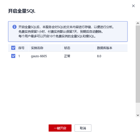The image size is (140, 139).
Task: Click the 一键开启 button
Action: pos(60,128)
